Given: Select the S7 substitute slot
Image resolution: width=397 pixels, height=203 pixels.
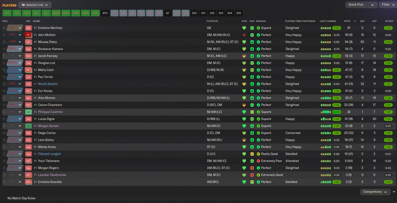Looking at the screenshot, I should 168,13.
